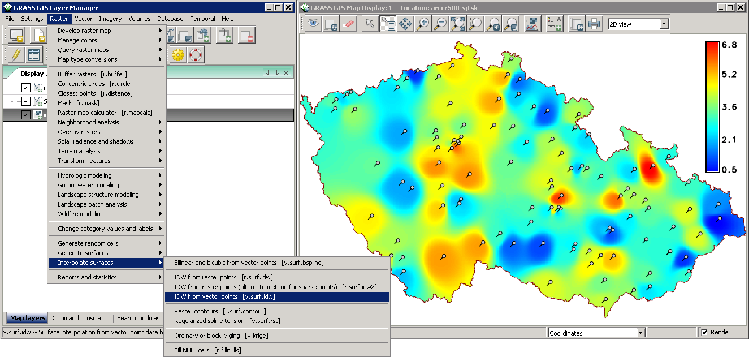Viewport: 749px width, 357px height.
Task: Open the attribute table icon
Action: (x=34, y=55)
